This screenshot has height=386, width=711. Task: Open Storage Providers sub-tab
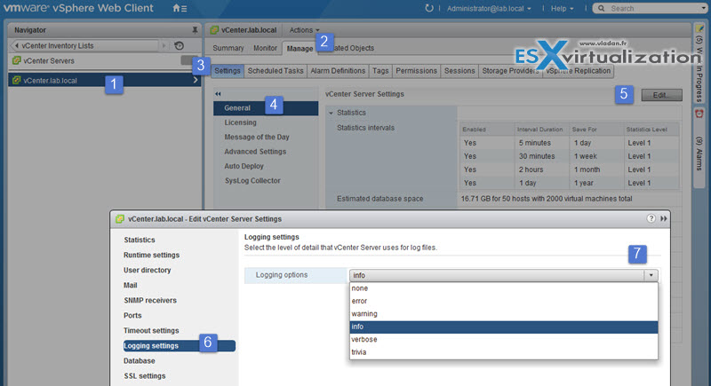coord(510,71)
